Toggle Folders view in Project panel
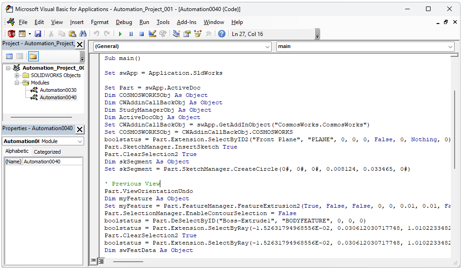 click(x=33, y=56)
